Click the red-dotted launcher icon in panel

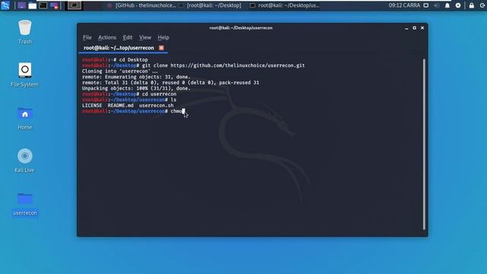(x=54, y=5)
